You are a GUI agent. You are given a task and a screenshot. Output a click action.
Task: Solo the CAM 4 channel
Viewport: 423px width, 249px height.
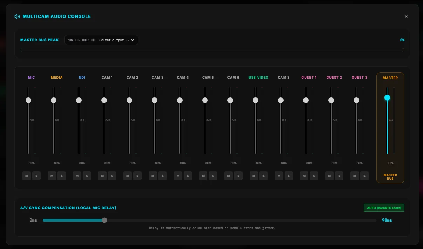point(188,176)
